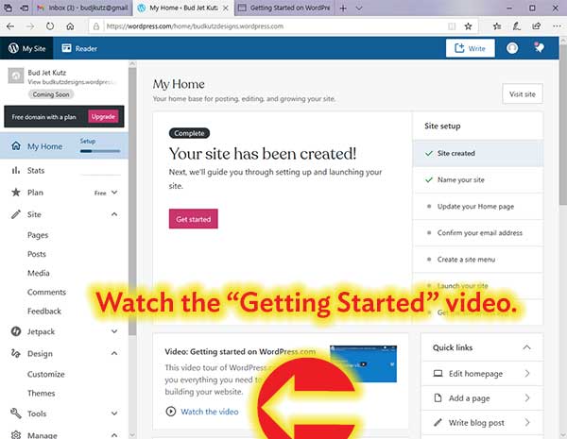Open browser settings and more menu
The image size is (567, 439).
(x=557, y=26)
